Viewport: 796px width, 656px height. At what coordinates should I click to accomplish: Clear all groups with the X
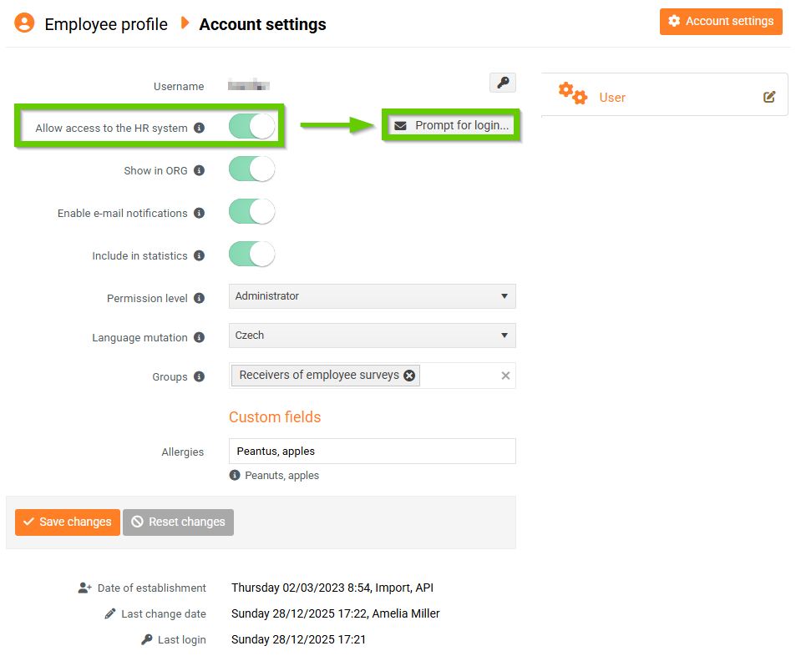505,376
